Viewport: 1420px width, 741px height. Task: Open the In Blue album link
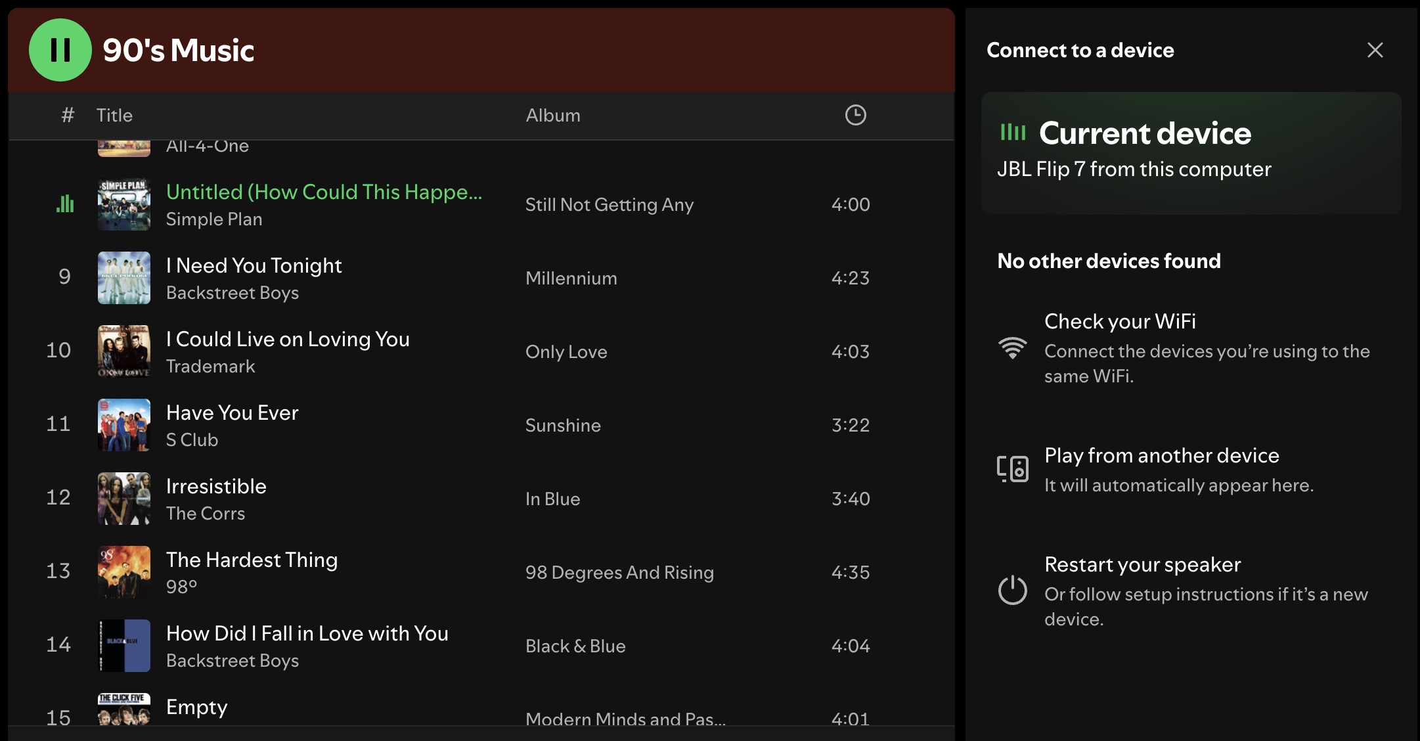(552, 499)
